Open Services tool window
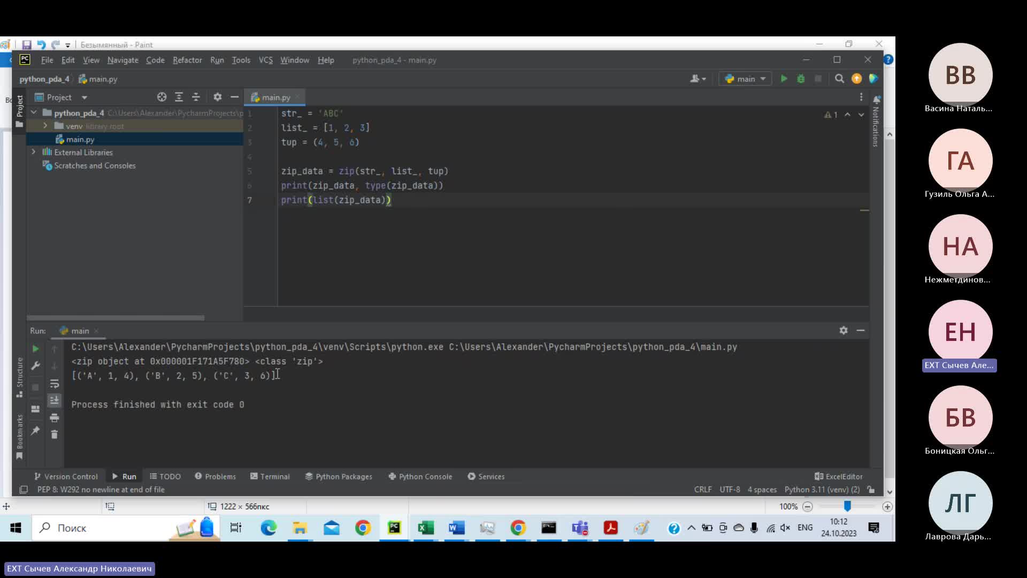The height and width of the screenshot is (578, 1027). point(486,476)
